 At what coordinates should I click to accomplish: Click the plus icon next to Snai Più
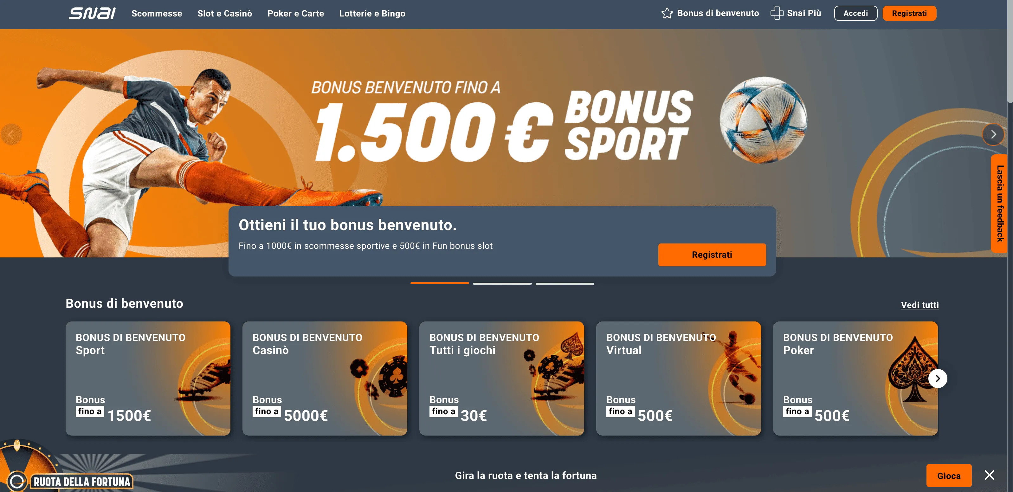tap(777, 13)
